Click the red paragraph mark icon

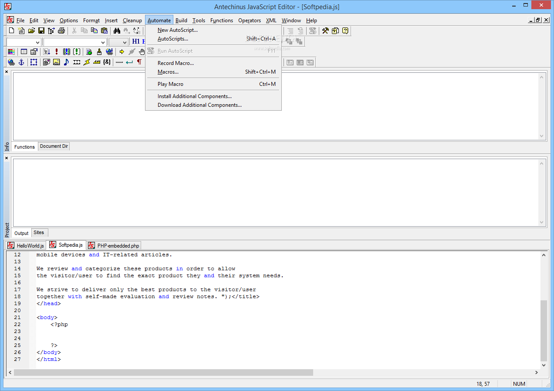(139, 62)
